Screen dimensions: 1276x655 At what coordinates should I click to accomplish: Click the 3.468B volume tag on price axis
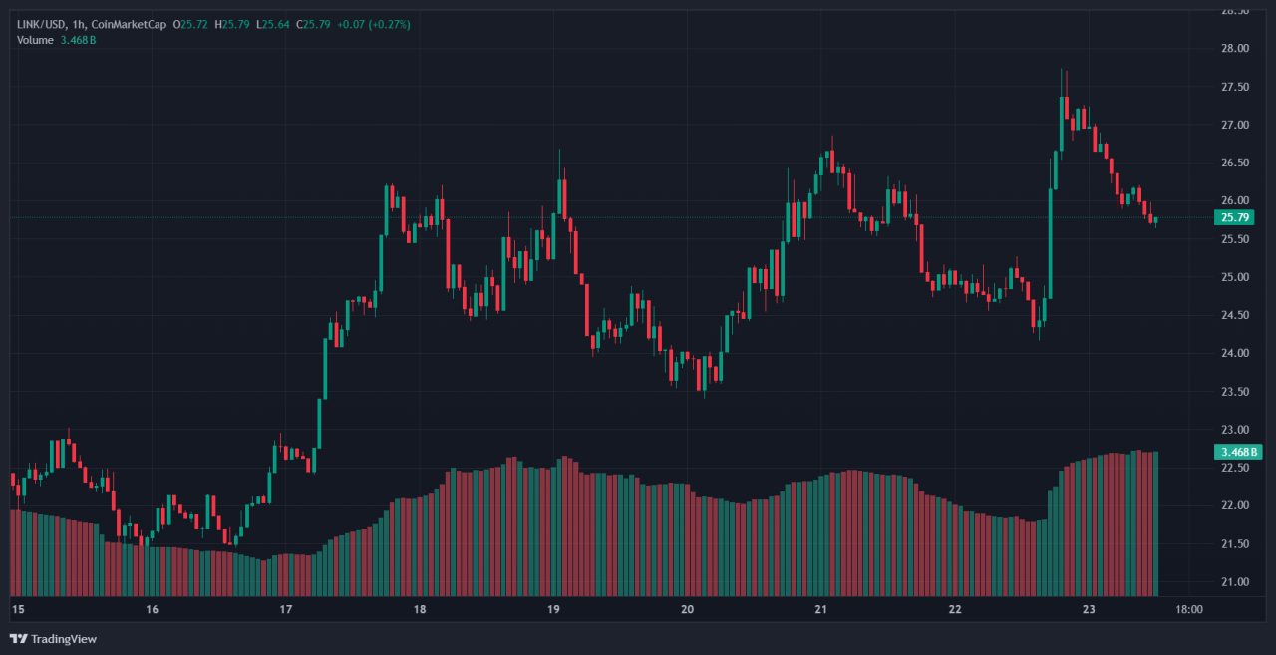pos(1239,452)
